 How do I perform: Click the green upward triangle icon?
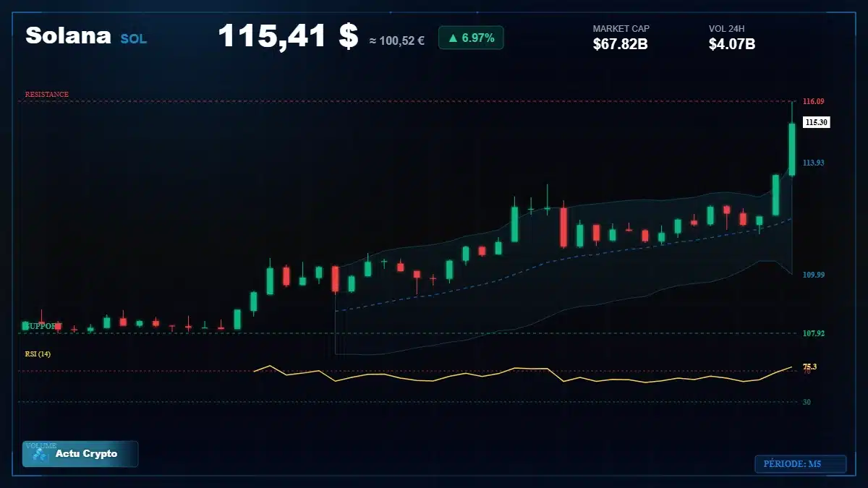click(x=452, y=38)
